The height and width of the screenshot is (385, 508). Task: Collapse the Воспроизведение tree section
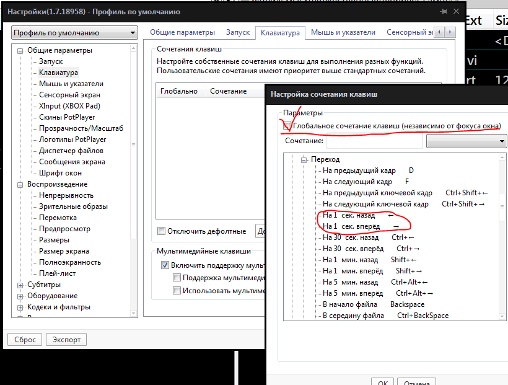[x=20, y=184]
